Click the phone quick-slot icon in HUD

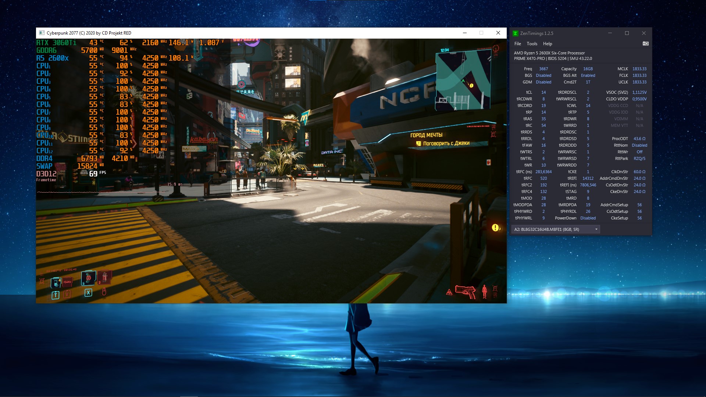pos(56,282)
